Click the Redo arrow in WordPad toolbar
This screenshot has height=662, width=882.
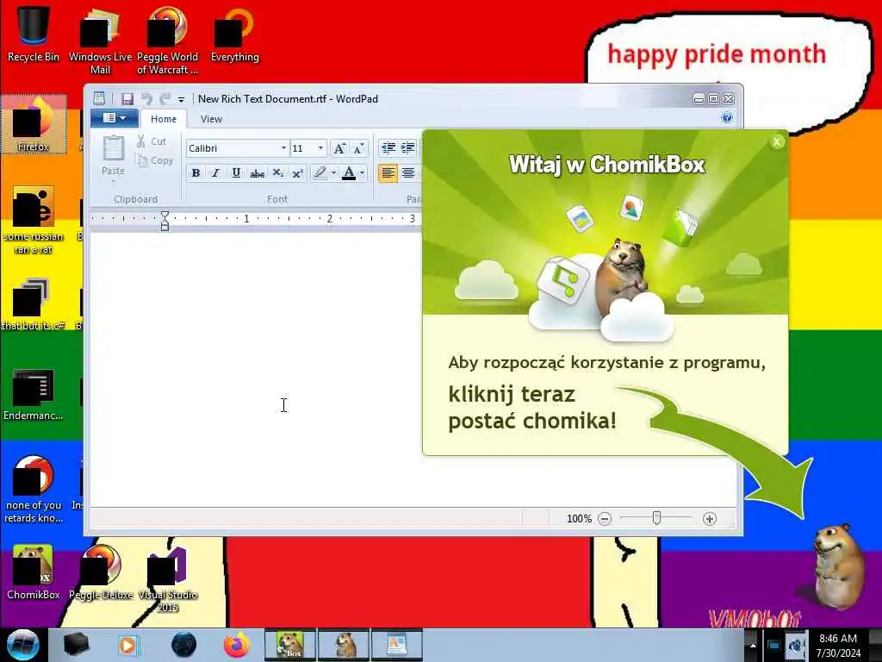point(165,99)
